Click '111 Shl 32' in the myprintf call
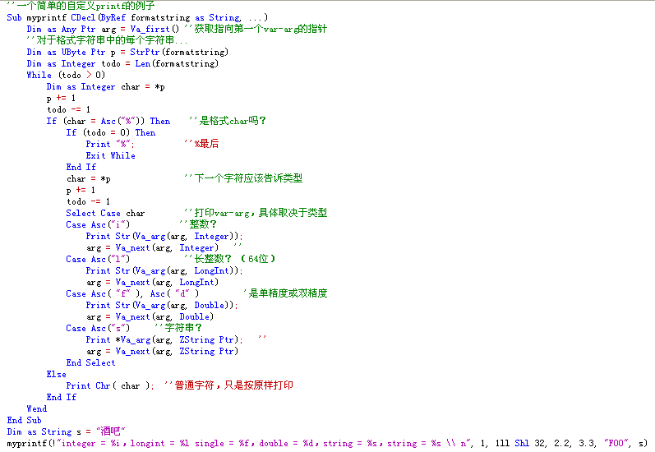 (520, 444)
